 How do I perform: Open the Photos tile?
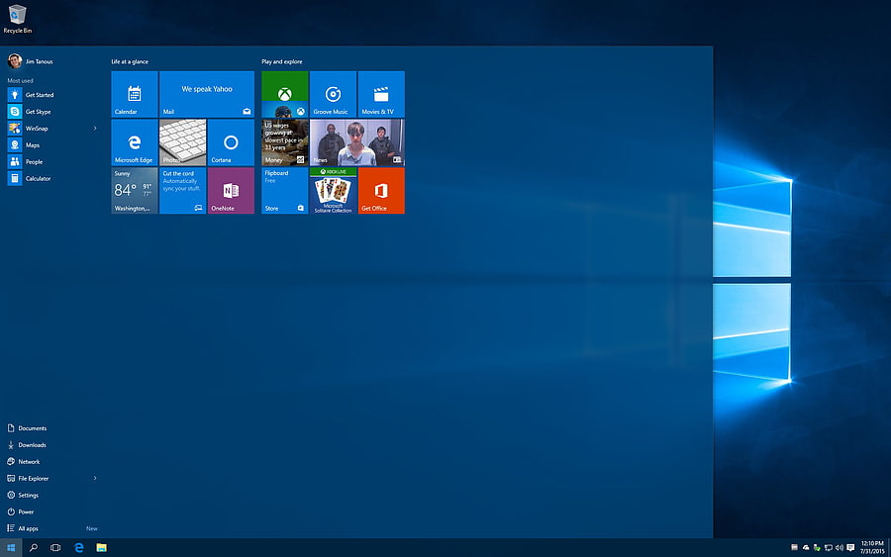coord(182,142)
